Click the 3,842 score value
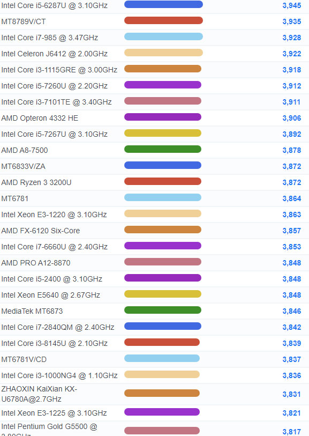The width and height of the screenshot is (309, 436). (292, 328)
